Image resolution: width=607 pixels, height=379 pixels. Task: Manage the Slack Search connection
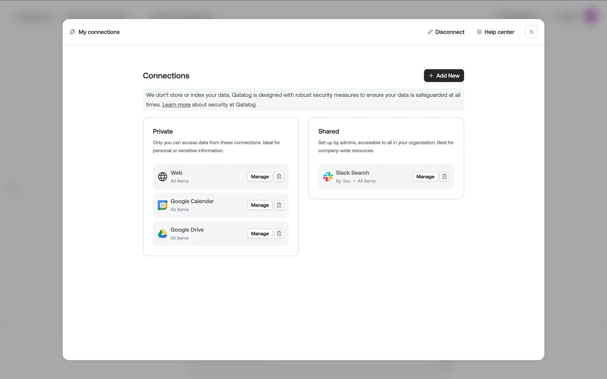pos(425,177)
